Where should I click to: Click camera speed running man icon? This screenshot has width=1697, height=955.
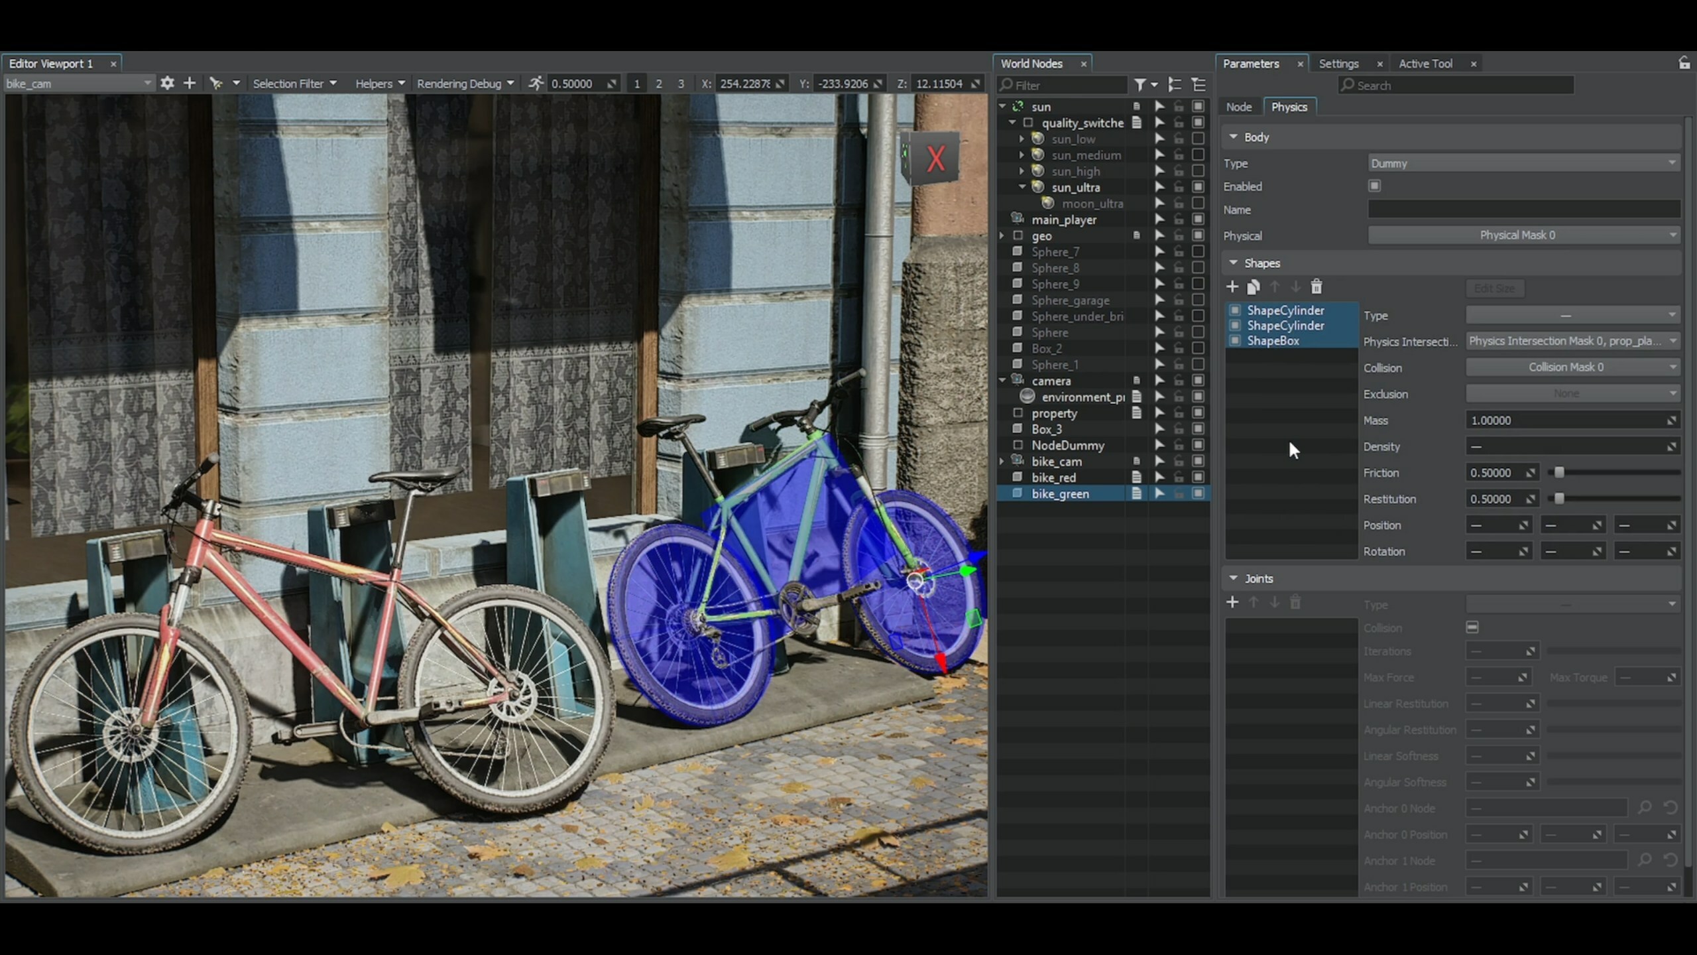pyautogui.click(x=536, y=84)
